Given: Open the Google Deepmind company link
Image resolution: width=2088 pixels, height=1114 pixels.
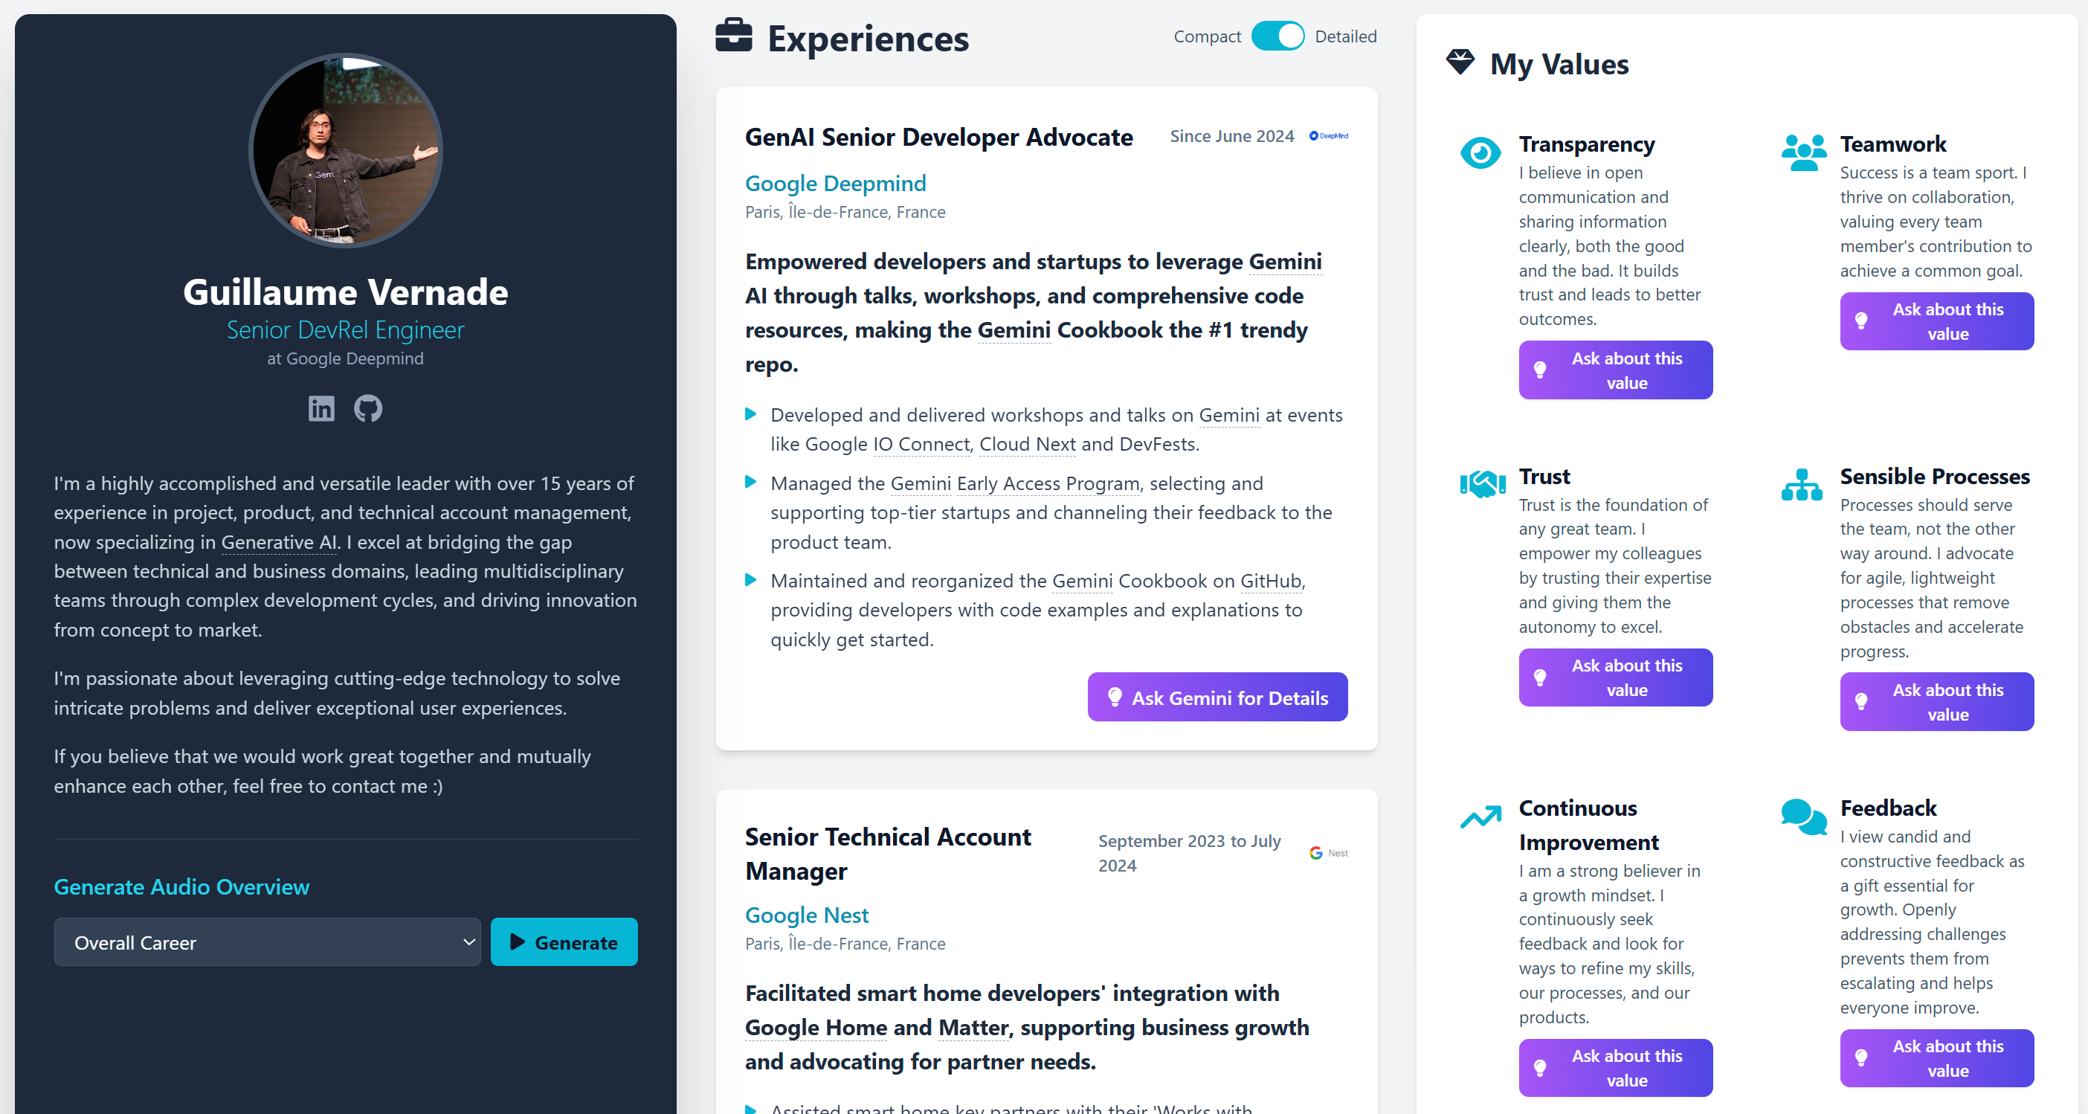Looking at the screenshot, I should point(835,183).
